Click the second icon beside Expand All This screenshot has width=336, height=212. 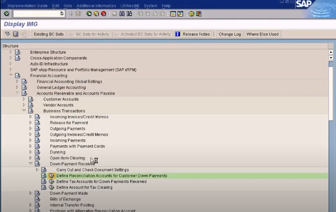pyautogui.click(x=16, y=34)
